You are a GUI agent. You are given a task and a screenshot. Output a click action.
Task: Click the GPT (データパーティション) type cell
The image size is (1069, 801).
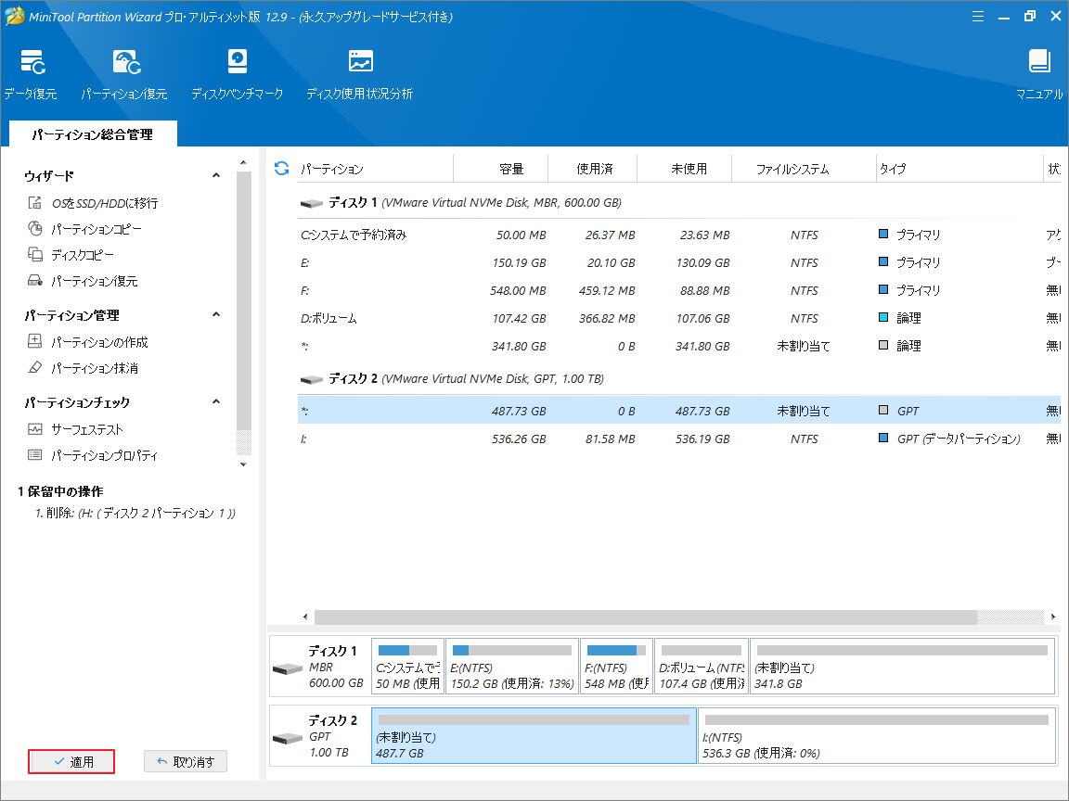949,439
